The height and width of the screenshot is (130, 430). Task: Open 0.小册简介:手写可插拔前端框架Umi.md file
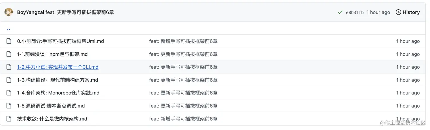[x=60, y=41]
